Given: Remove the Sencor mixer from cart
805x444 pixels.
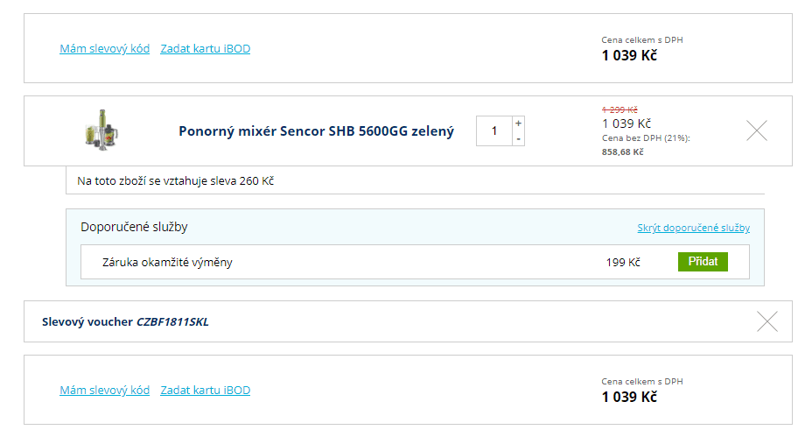Looking at the screenshot, I should point(757,130).
